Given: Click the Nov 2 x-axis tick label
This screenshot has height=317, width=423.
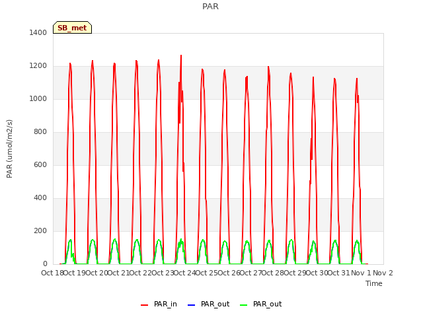Looking at the screenshot, I should point(383,273).
